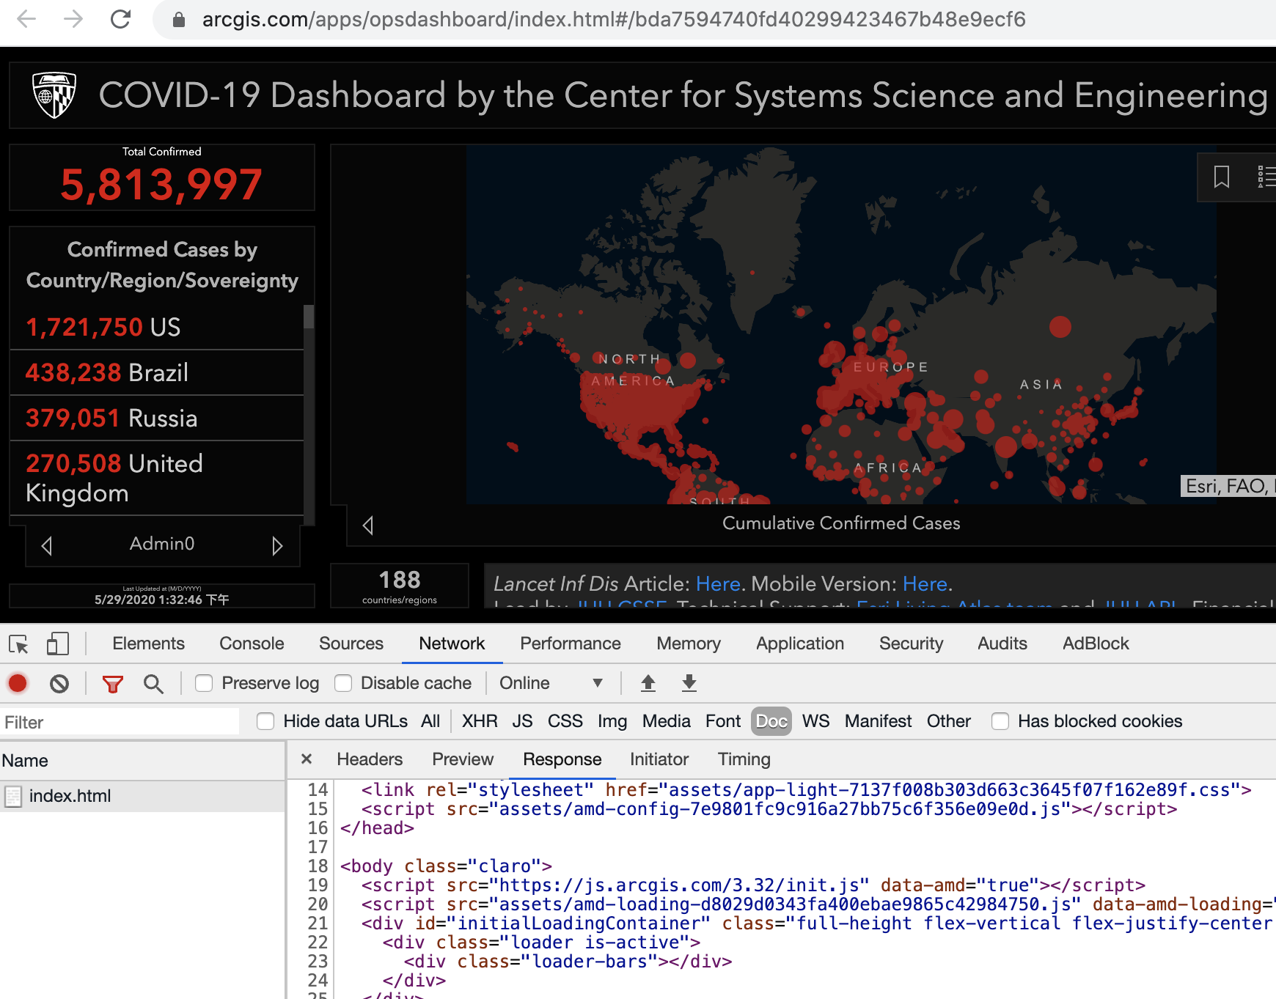Image resolution: width=1276 pixels, height=999 pixels.
Task: Go to previous Admin0 list tab
Action: 47,545
